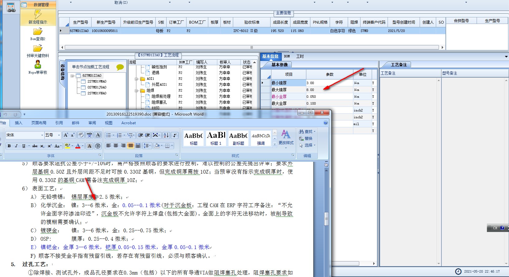Click the calculator icon in the sidebar
Image resolution: width=509 pixels, height=277 pixels.
(11, 7)
